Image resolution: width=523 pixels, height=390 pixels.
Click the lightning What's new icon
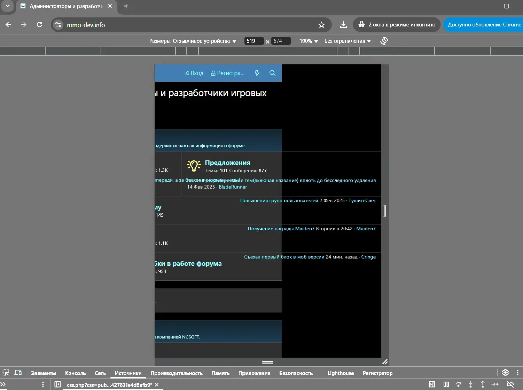coord(257,73)
